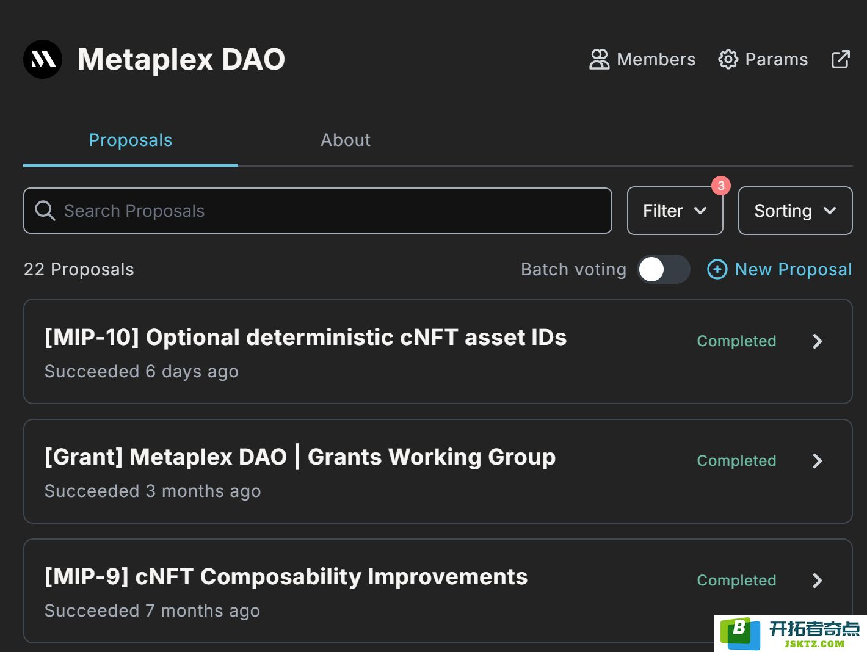Click the 'Batch voting' label
The height and width of the screenshot is (652, 867).
(x=573, y=269)
